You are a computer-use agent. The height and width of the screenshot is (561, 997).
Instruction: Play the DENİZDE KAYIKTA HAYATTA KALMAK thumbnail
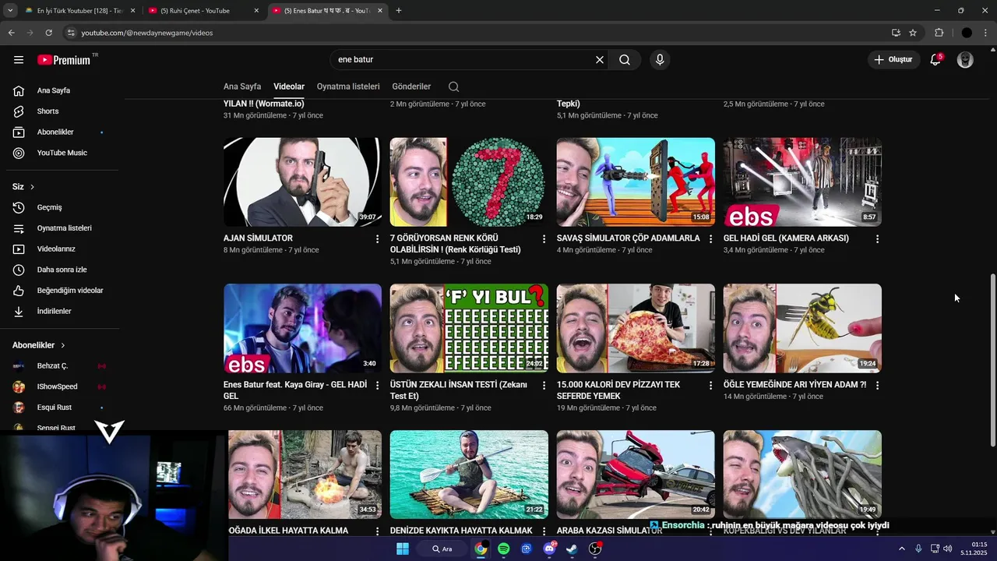pyautogui.click(x=469, y=475)
